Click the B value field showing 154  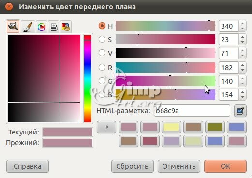click(x=229, y=95)
